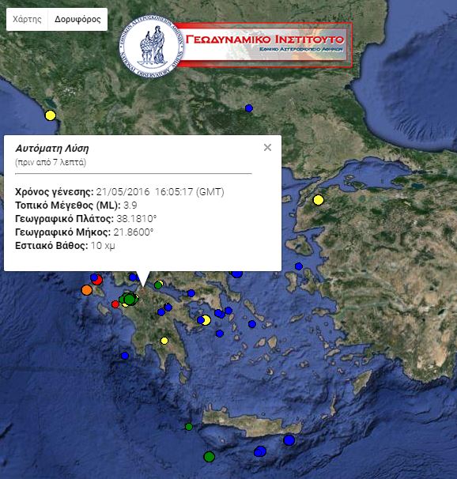
Task: Select the yellow marker on the Albanian coast
Action: (x=51, y=115)
